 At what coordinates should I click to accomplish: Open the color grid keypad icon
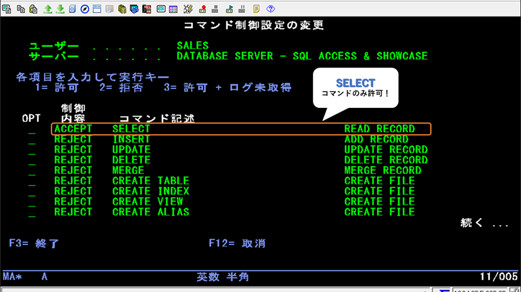[x=173, y=9]
